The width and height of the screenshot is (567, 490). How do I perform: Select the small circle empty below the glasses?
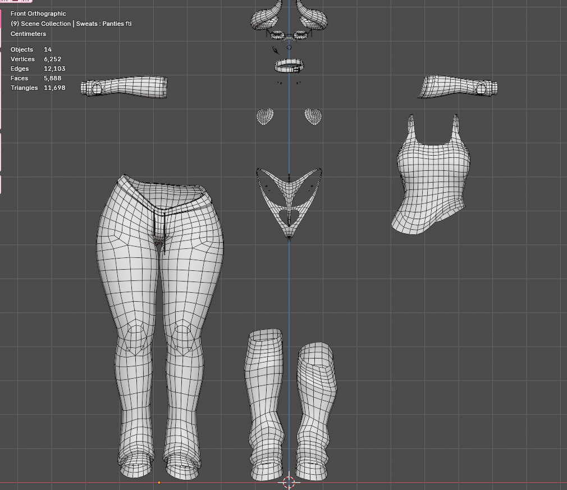[289, 48]
